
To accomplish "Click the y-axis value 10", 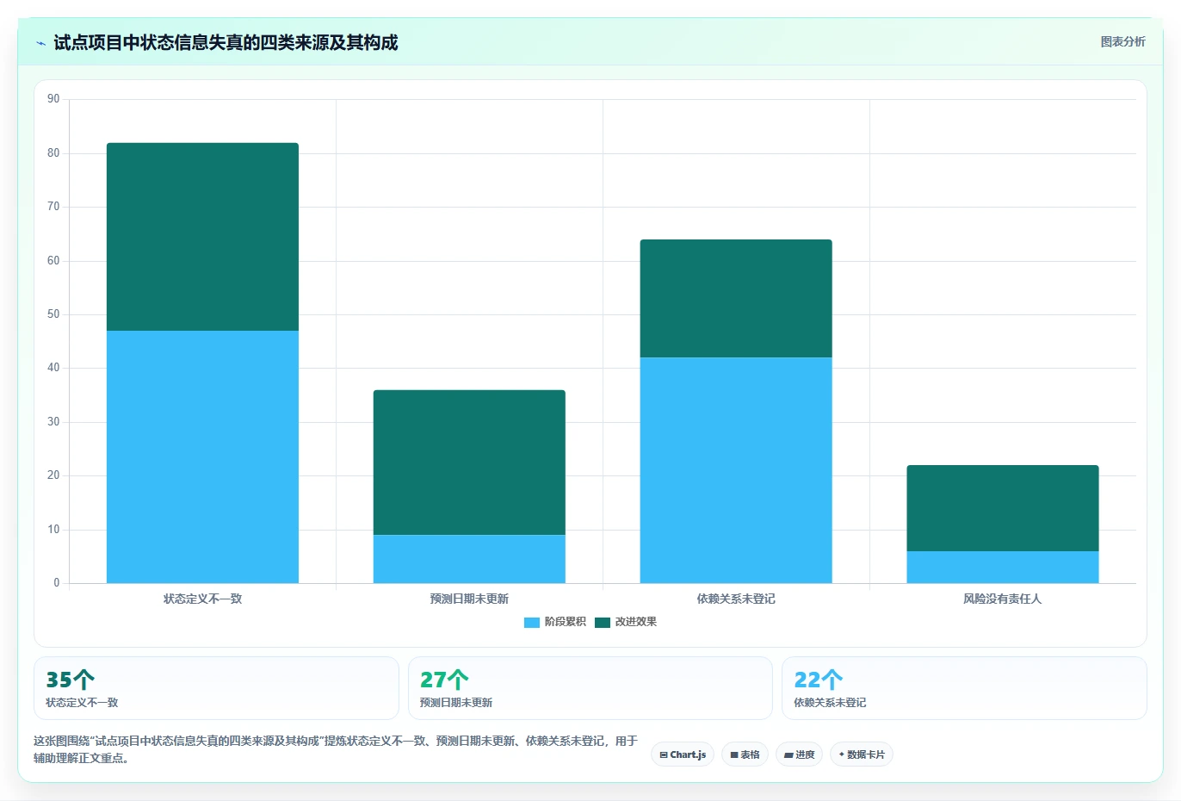I will [53, 530].
